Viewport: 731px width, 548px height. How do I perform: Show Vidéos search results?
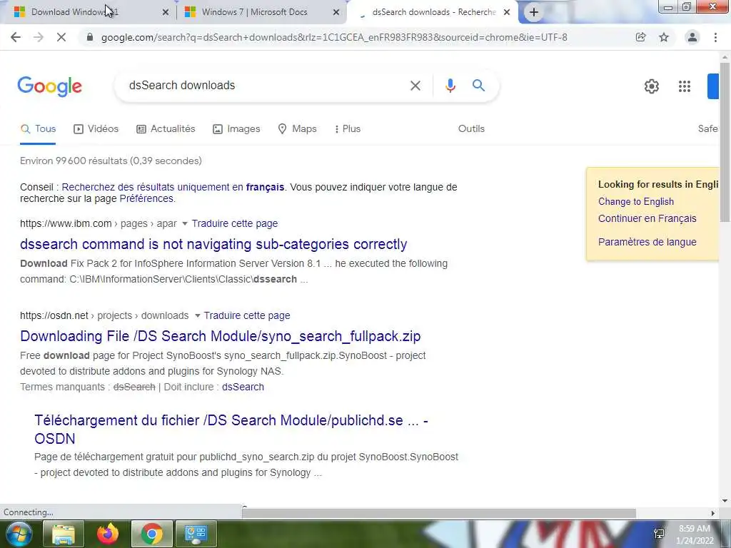(x=96, y=129)
